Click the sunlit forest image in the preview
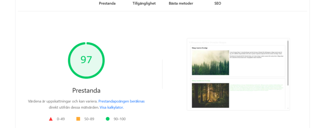 click(210, 95)
